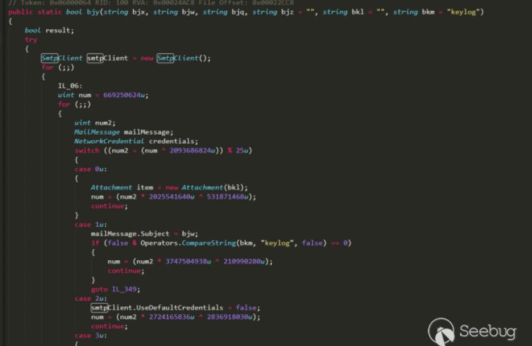Click the goto IL_349 statement
This screenshot has width=532, height=346.
click(x=115, y=289)
